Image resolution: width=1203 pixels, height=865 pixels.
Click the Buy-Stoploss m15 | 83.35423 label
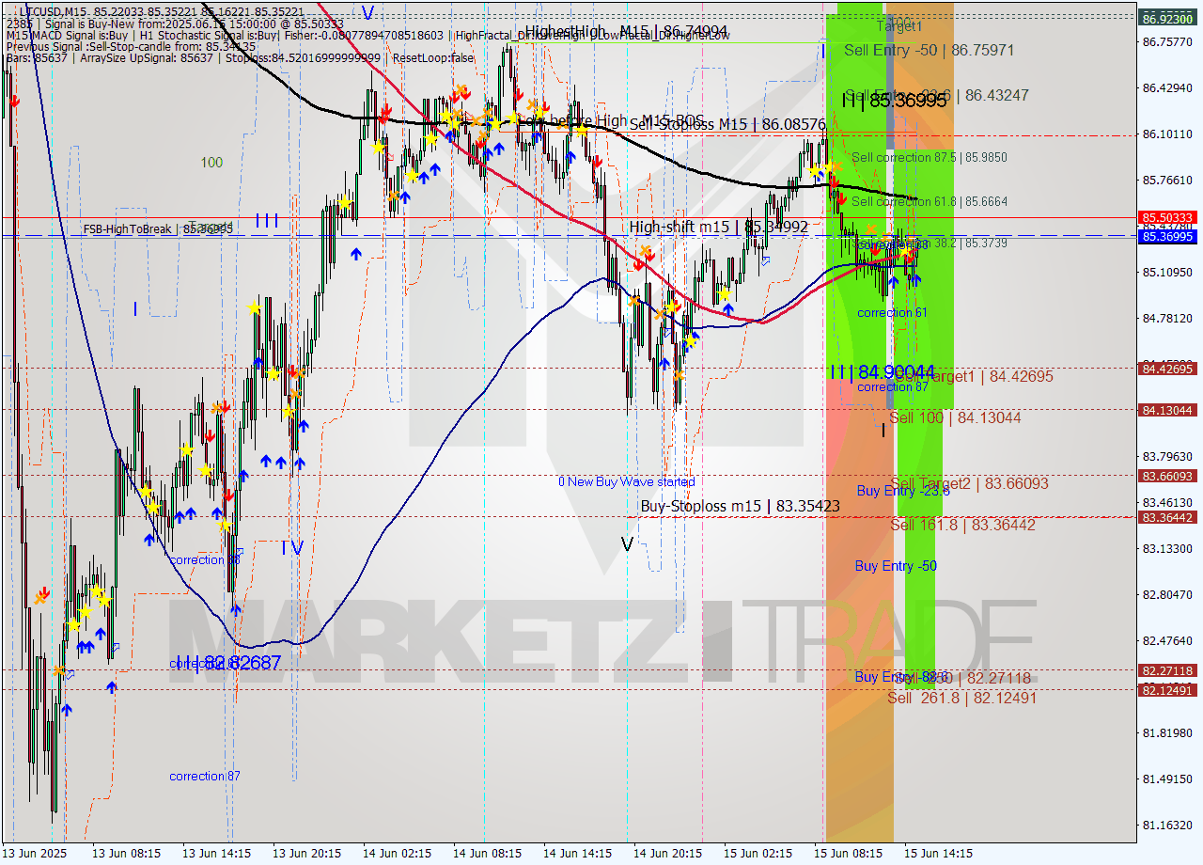point(739,507)
